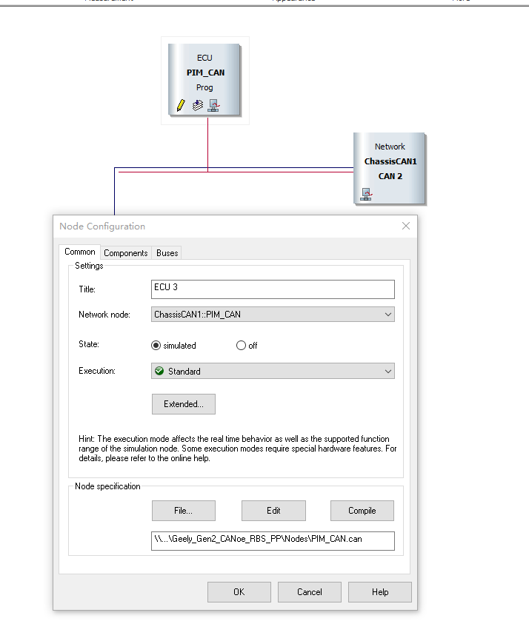Open the Execution mode dropdown
The image size is (529, 621).
[x=273, y=371]
